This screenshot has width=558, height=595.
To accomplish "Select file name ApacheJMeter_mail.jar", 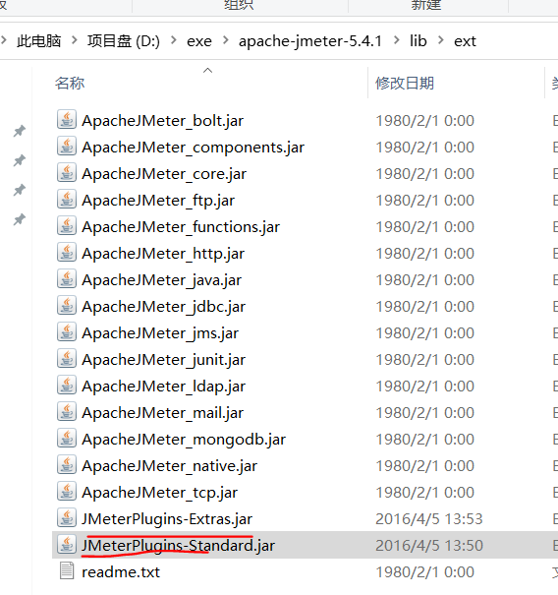I will [163, 413].
